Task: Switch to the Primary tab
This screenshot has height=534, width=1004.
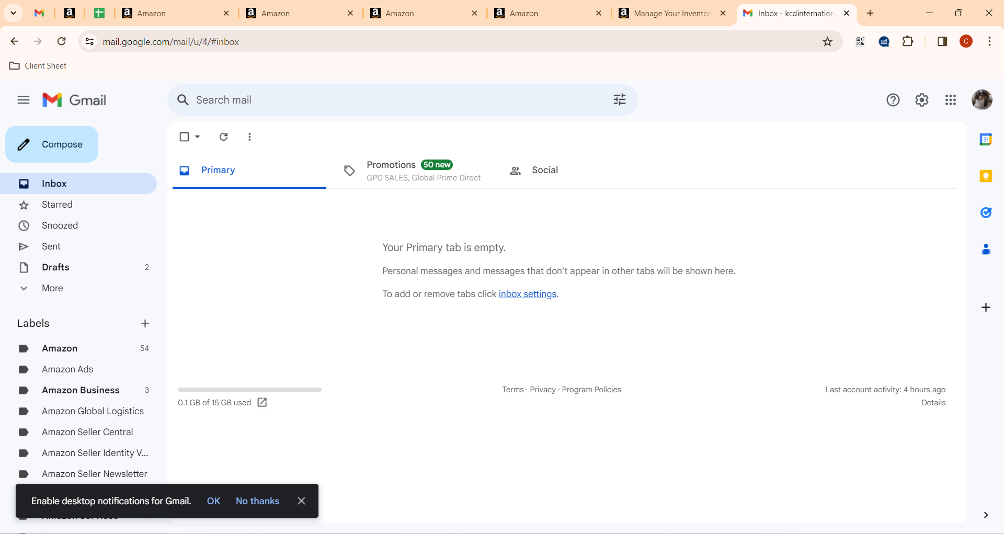Action: click(x=249, y=170)
